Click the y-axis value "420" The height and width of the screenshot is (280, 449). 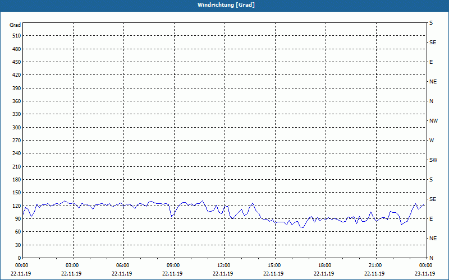[x=17, y=75]
